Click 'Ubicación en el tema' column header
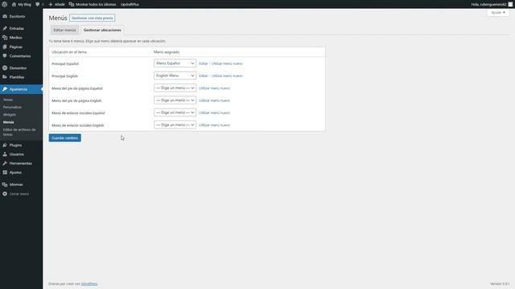Screen dimensions: 515x289 (x=69, y=52)
